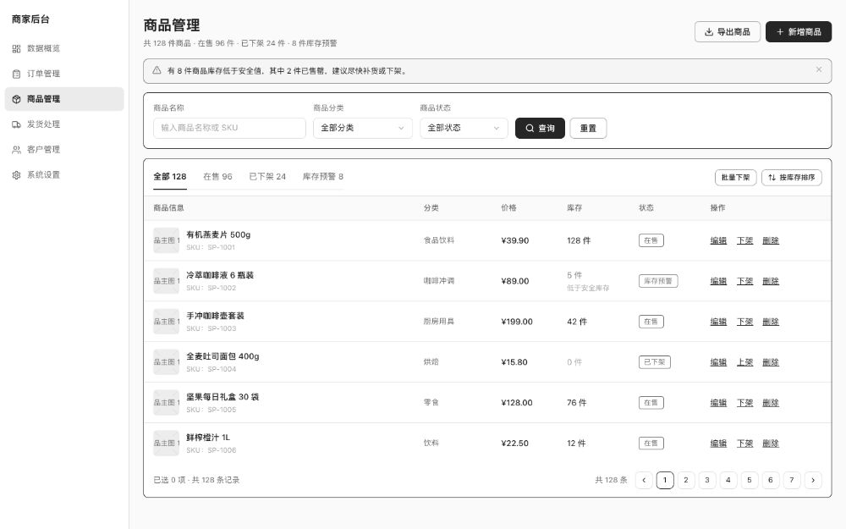The image size is (846, 529).
Task: Click the 库存 column header
Action: [574, 208]
